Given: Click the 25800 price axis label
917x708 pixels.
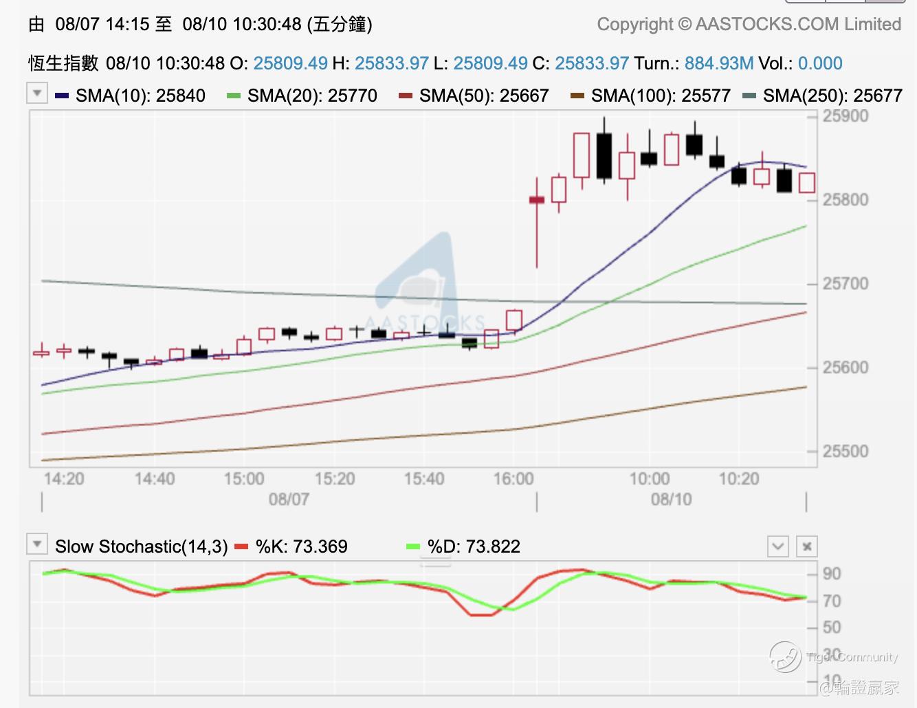Looking at the screenshot, I should pyautogui.click(x=846, y=199).
